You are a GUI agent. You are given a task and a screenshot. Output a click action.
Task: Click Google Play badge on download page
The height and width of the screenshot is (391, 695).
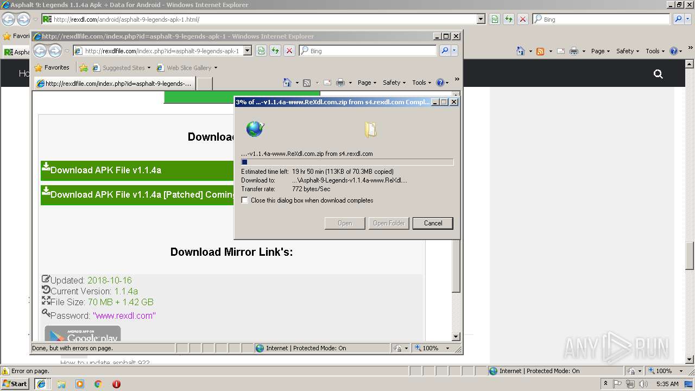click(83, 334)
